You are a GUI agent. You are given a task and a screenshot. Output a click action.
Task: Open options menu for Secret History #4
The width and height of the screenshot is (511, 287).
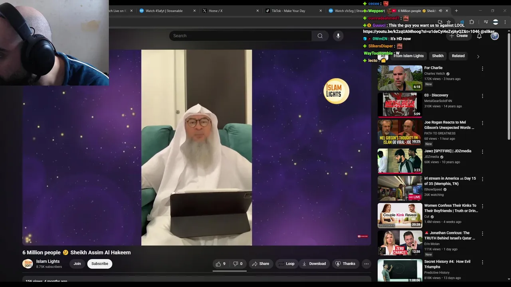point(482,262)
